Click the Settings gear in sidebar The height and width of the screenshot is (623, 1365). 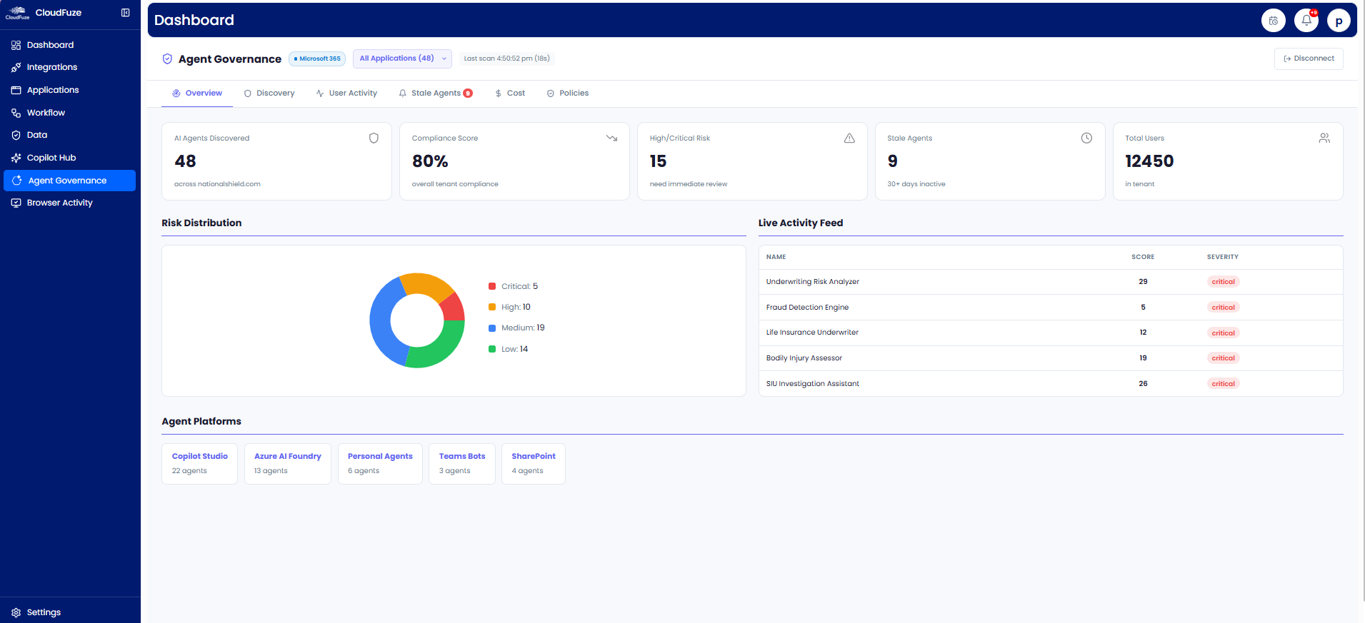click(x=16, y=612)
